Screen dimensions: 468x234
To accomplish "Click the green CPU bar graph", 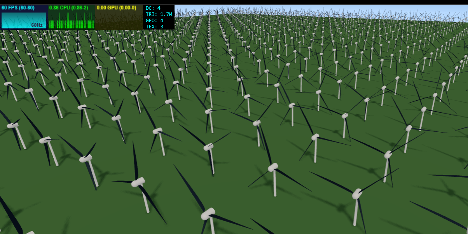I will [72, 21].
